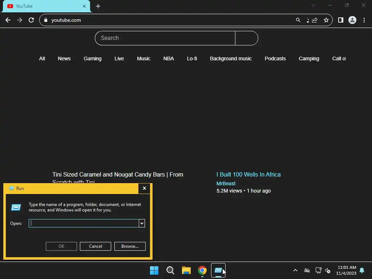Select the Gaming filter chip
This screenshot has height=279, width=372.
[93, 58]
